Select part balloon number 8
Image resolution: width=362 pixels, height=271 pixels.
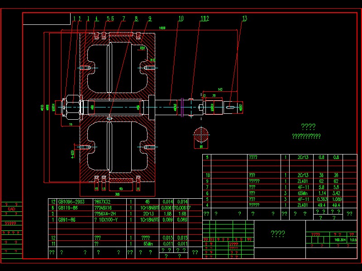click(136, 19)
